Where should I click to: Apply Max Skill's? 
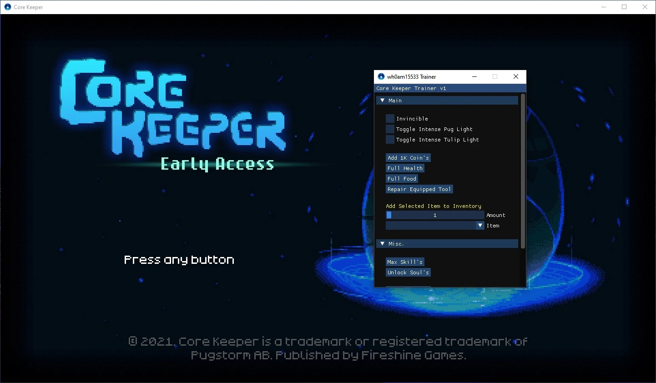[x=405, y=262]
